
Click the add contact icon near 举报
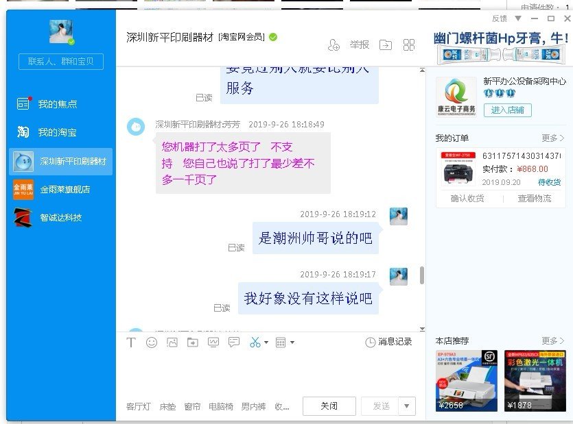point(334,44)
